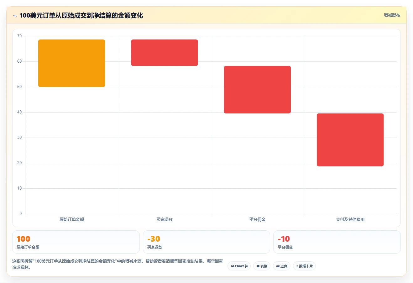The width and height of the screenshot is (413, 283).
Task: Open the -10 平台佣金 data card
Action: pos(337,242)
